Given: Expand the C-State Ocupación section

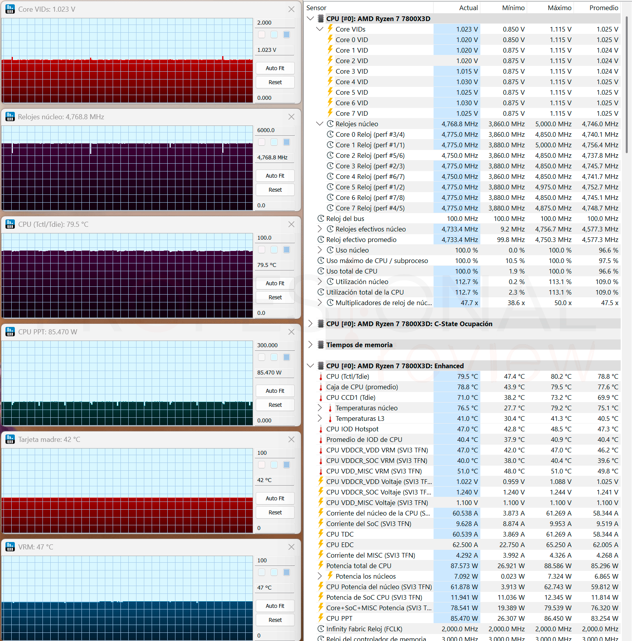Looking at the screenshot, I should (x=310, y=323).
